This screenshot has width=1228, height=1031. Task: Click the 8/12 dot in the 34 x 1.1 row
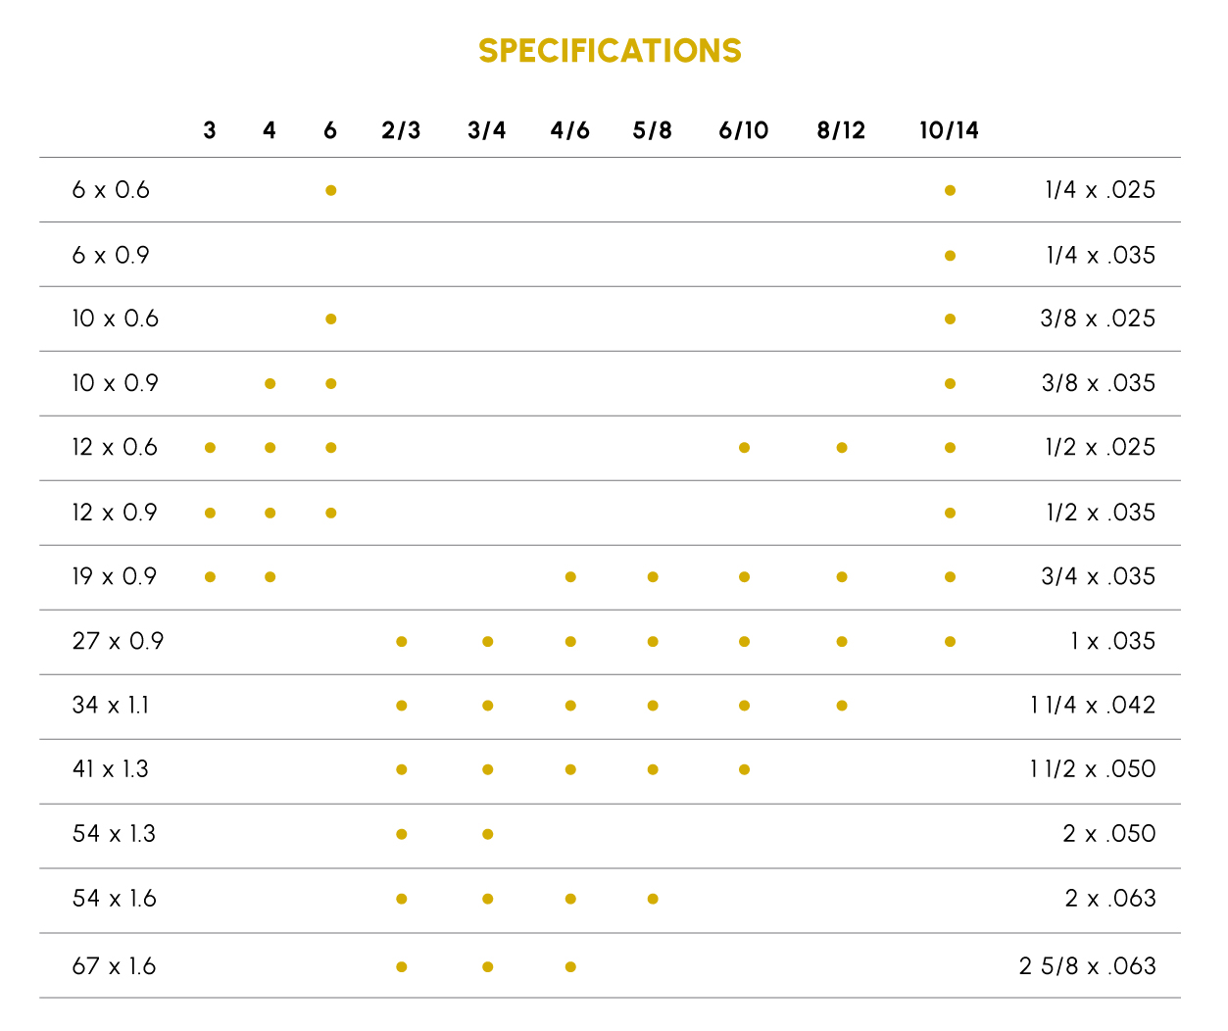842,706
